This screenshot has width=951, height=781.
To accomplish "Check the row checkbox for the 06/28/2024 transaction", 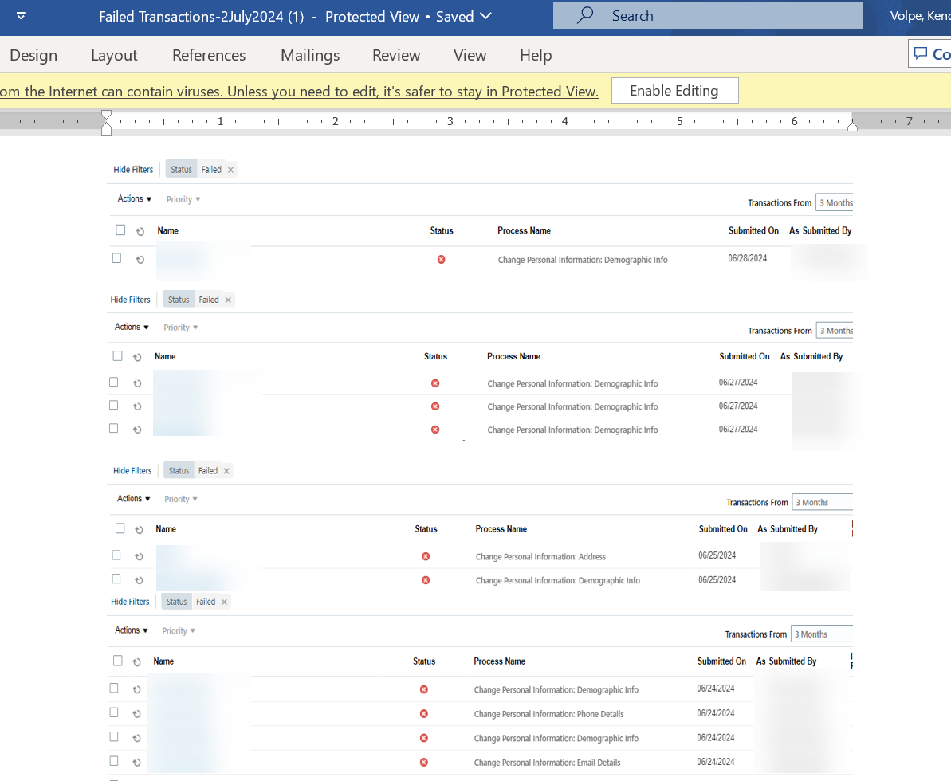I will coord(116,258).
